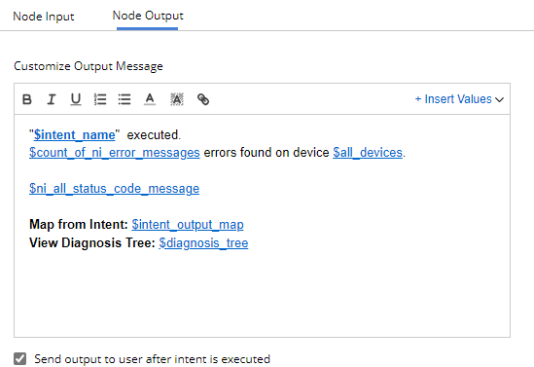
Task: Apply italic formatting with the I icon
Action: pos(52,99)
